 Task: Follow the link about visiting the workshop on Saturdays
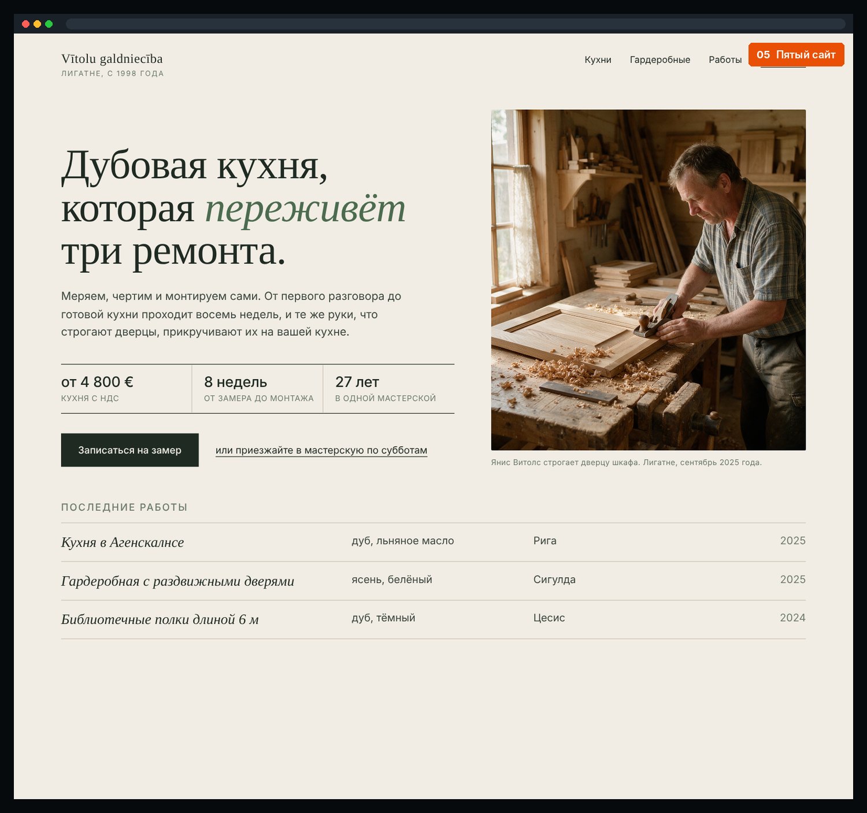[321, 450]
